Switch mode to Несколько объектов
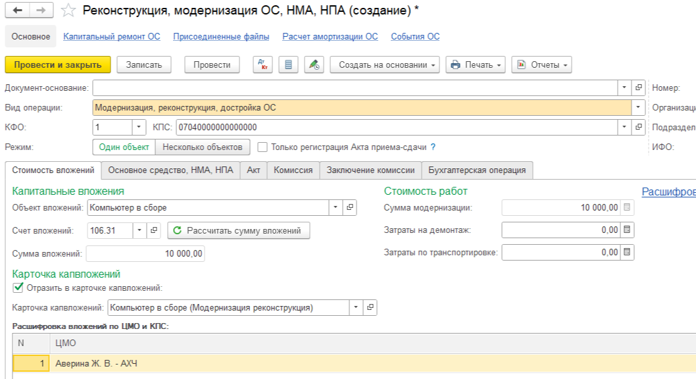Image resolution: width=696 pixels, height=379 pixels. click(203, 147)
